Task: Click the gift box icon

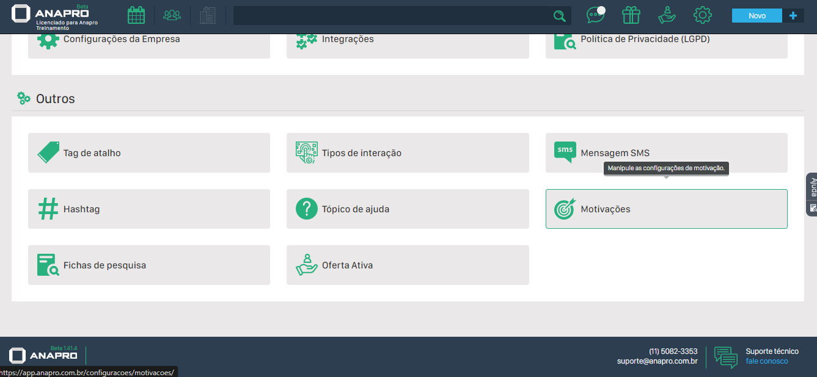Action: 631,15
